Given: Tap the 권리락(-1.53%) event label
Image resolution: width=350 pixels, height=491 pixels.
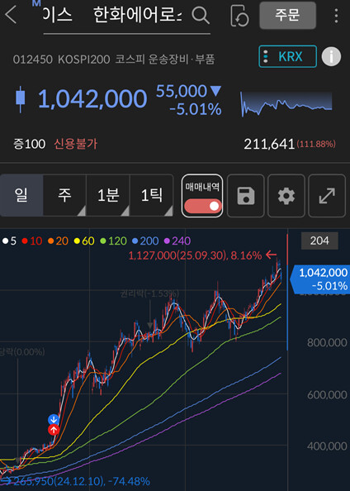Looking at the screenshot, I should pyautogui.click(x=149, y=293).
